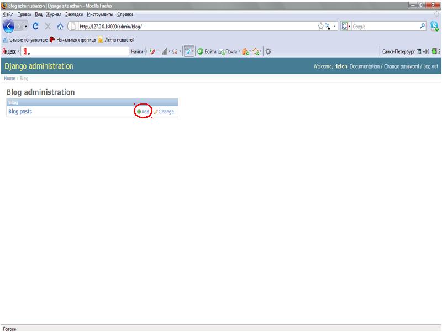Click the Stop loading X icon
Image resolution: width=442 pixels, height=332 pixels.
tap(48, 26)
